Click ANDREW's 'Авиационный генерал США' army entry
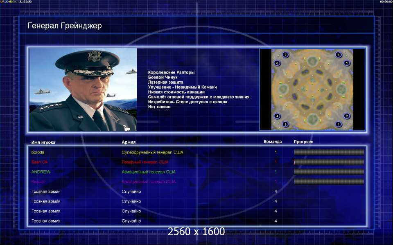This screenshot has width=393, height=245. click(149, 172)
